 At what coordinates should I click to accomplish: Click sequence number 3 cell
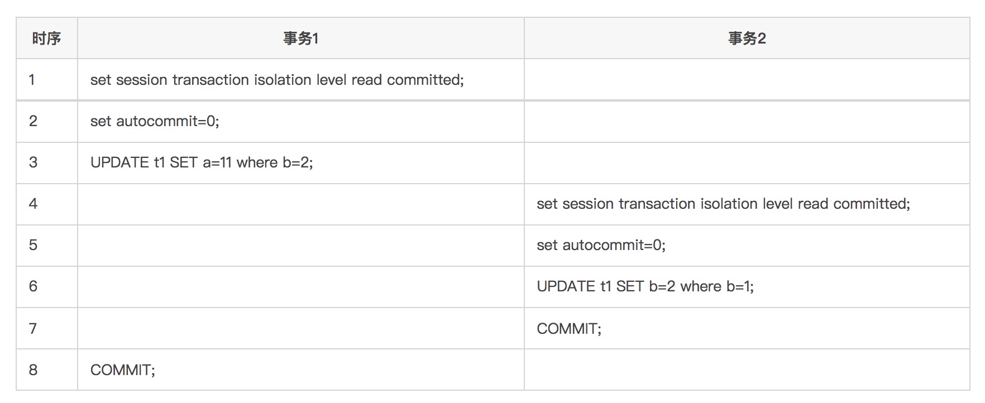click(33, 162)
